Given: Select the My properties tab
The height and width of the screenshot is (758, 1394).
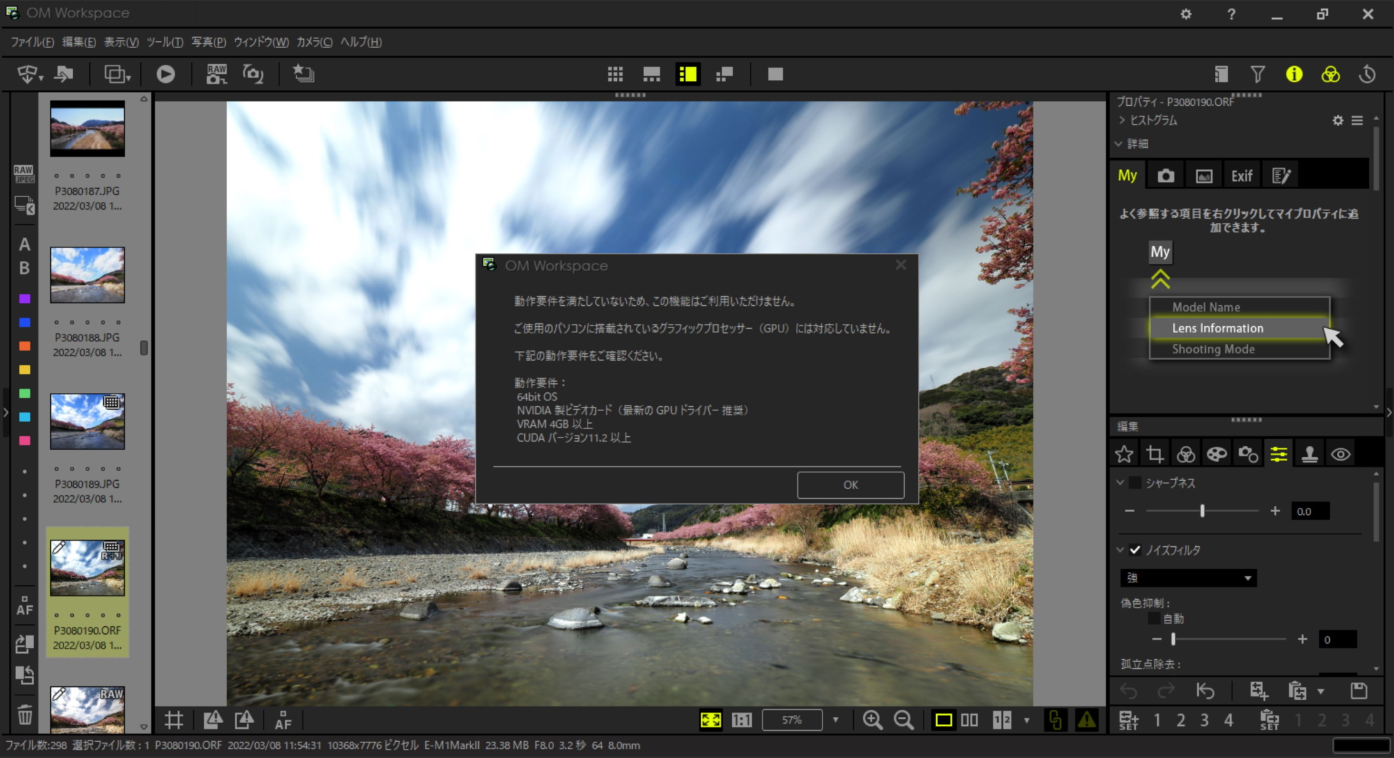Looking at the screenshot, I should tap(1127, 176).
